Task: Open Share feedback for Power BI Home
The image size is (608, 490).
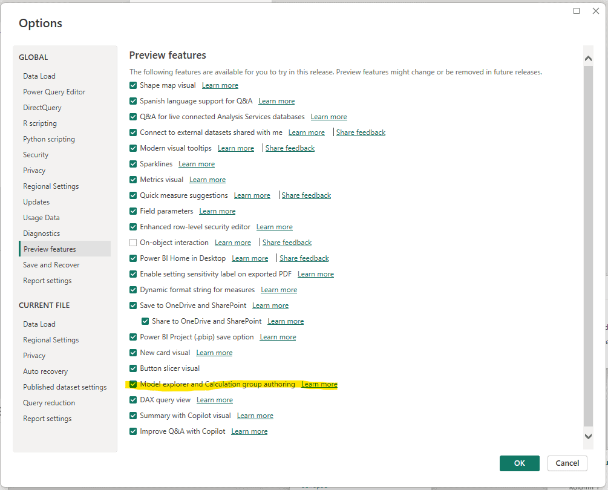Action: click(304, 258)
